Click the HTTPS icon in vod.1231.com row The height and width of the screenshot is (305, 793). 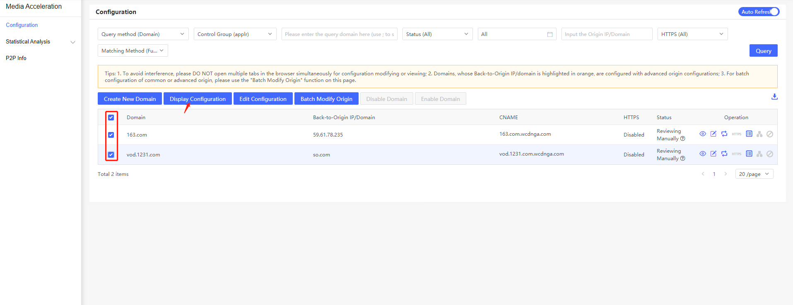click(x=737, y=154)
